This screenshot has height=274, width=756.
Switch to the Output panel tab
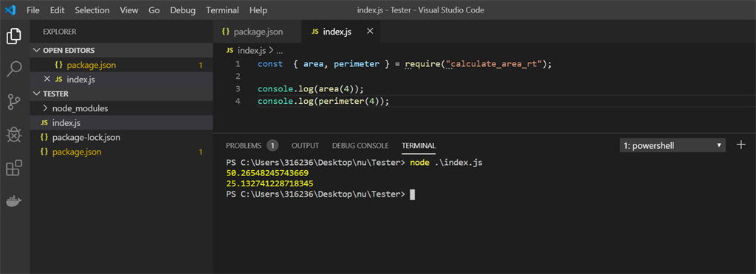click(305, 145)
